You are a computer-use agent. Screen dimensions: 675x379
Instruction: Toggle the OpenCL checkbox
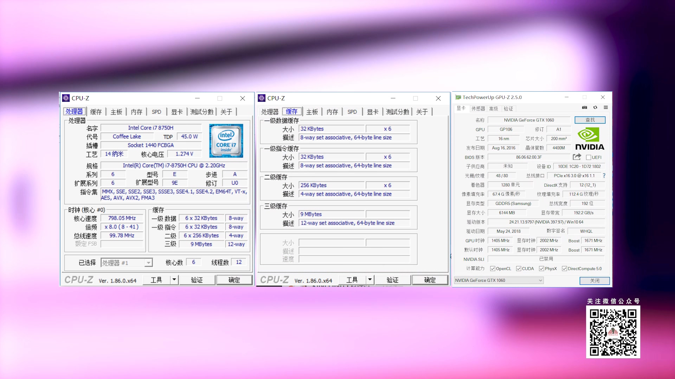[x=493, y=269]
